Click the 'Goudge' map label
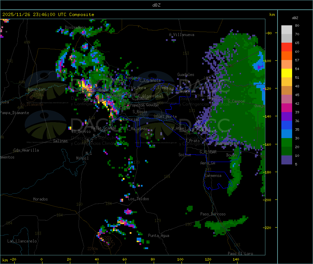Viewport: 313px width, 264px height. (x=152, y=105)
